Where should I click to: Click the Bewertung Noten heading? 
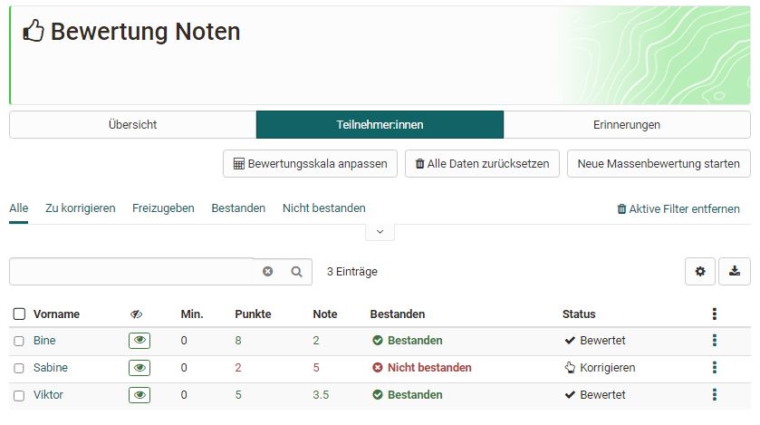146,32
